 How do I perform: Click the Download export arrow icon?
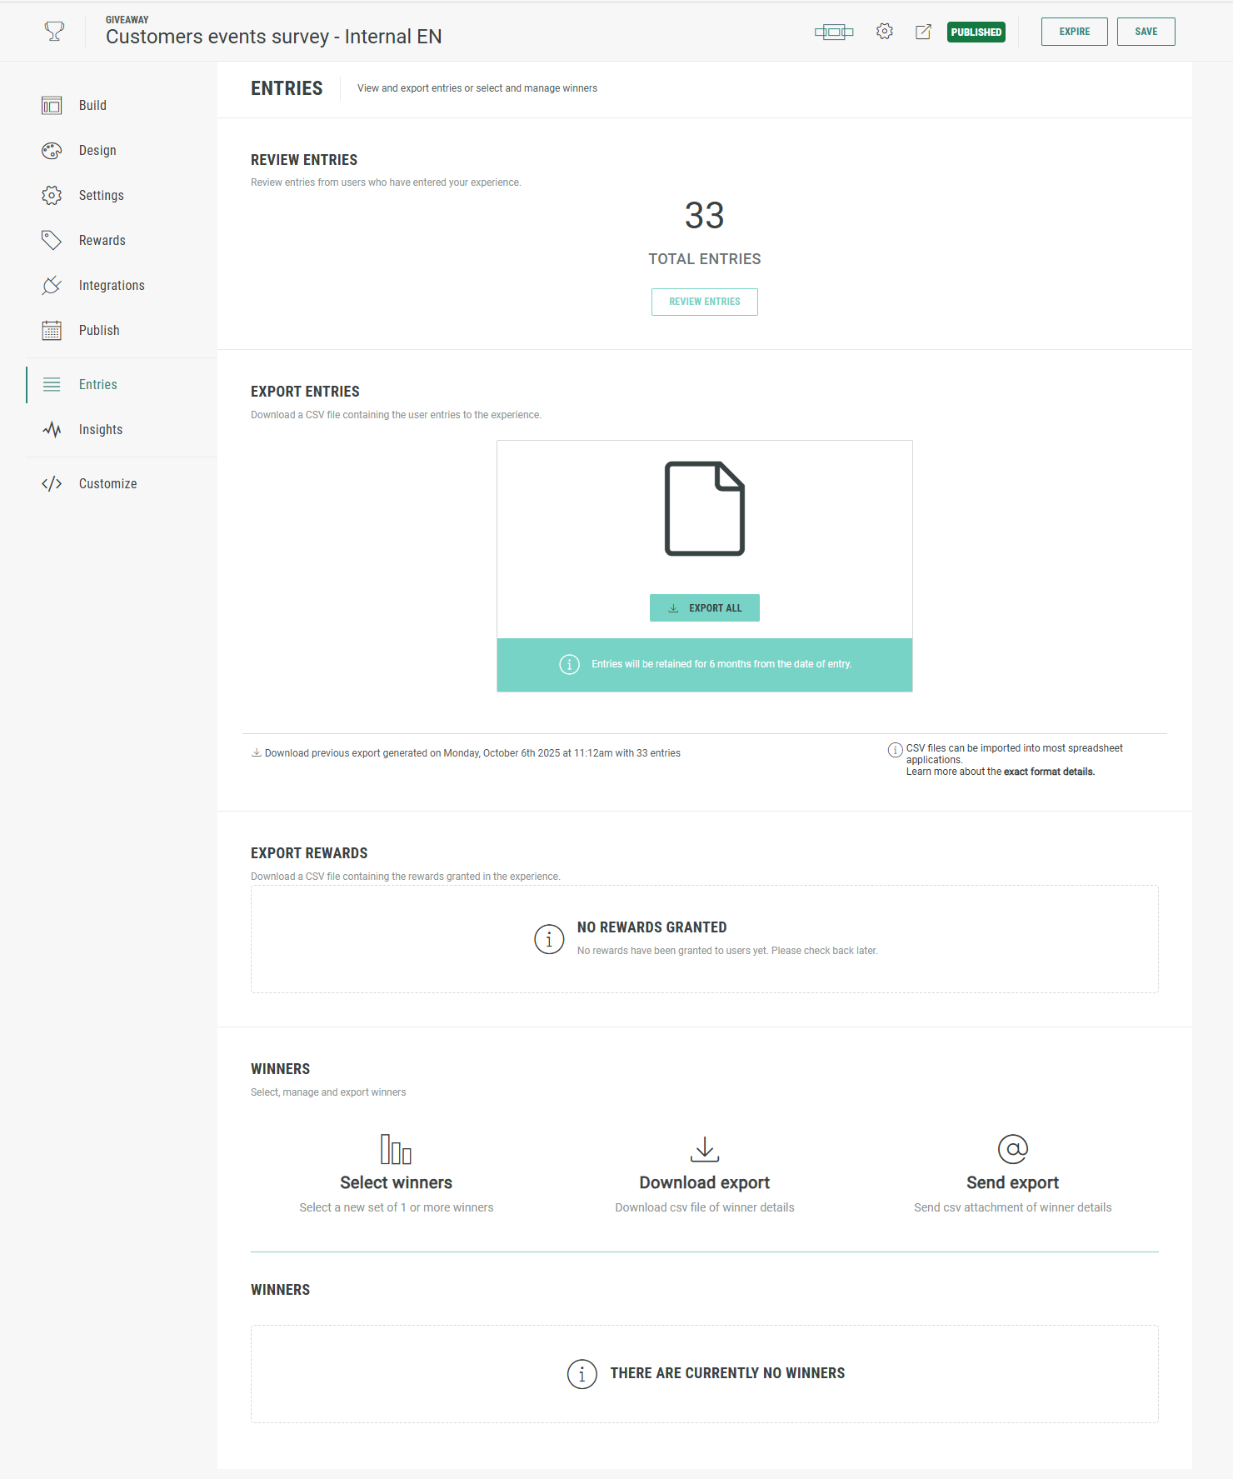[x=704, y=1149]
